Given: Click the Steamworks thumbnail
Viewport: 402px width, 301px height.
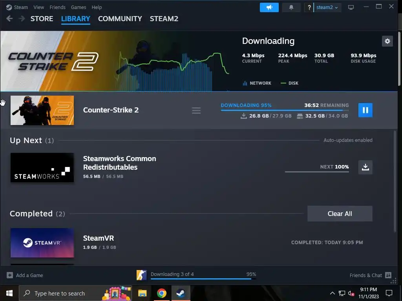Looking at the screenshot, I should pos(42,168).
